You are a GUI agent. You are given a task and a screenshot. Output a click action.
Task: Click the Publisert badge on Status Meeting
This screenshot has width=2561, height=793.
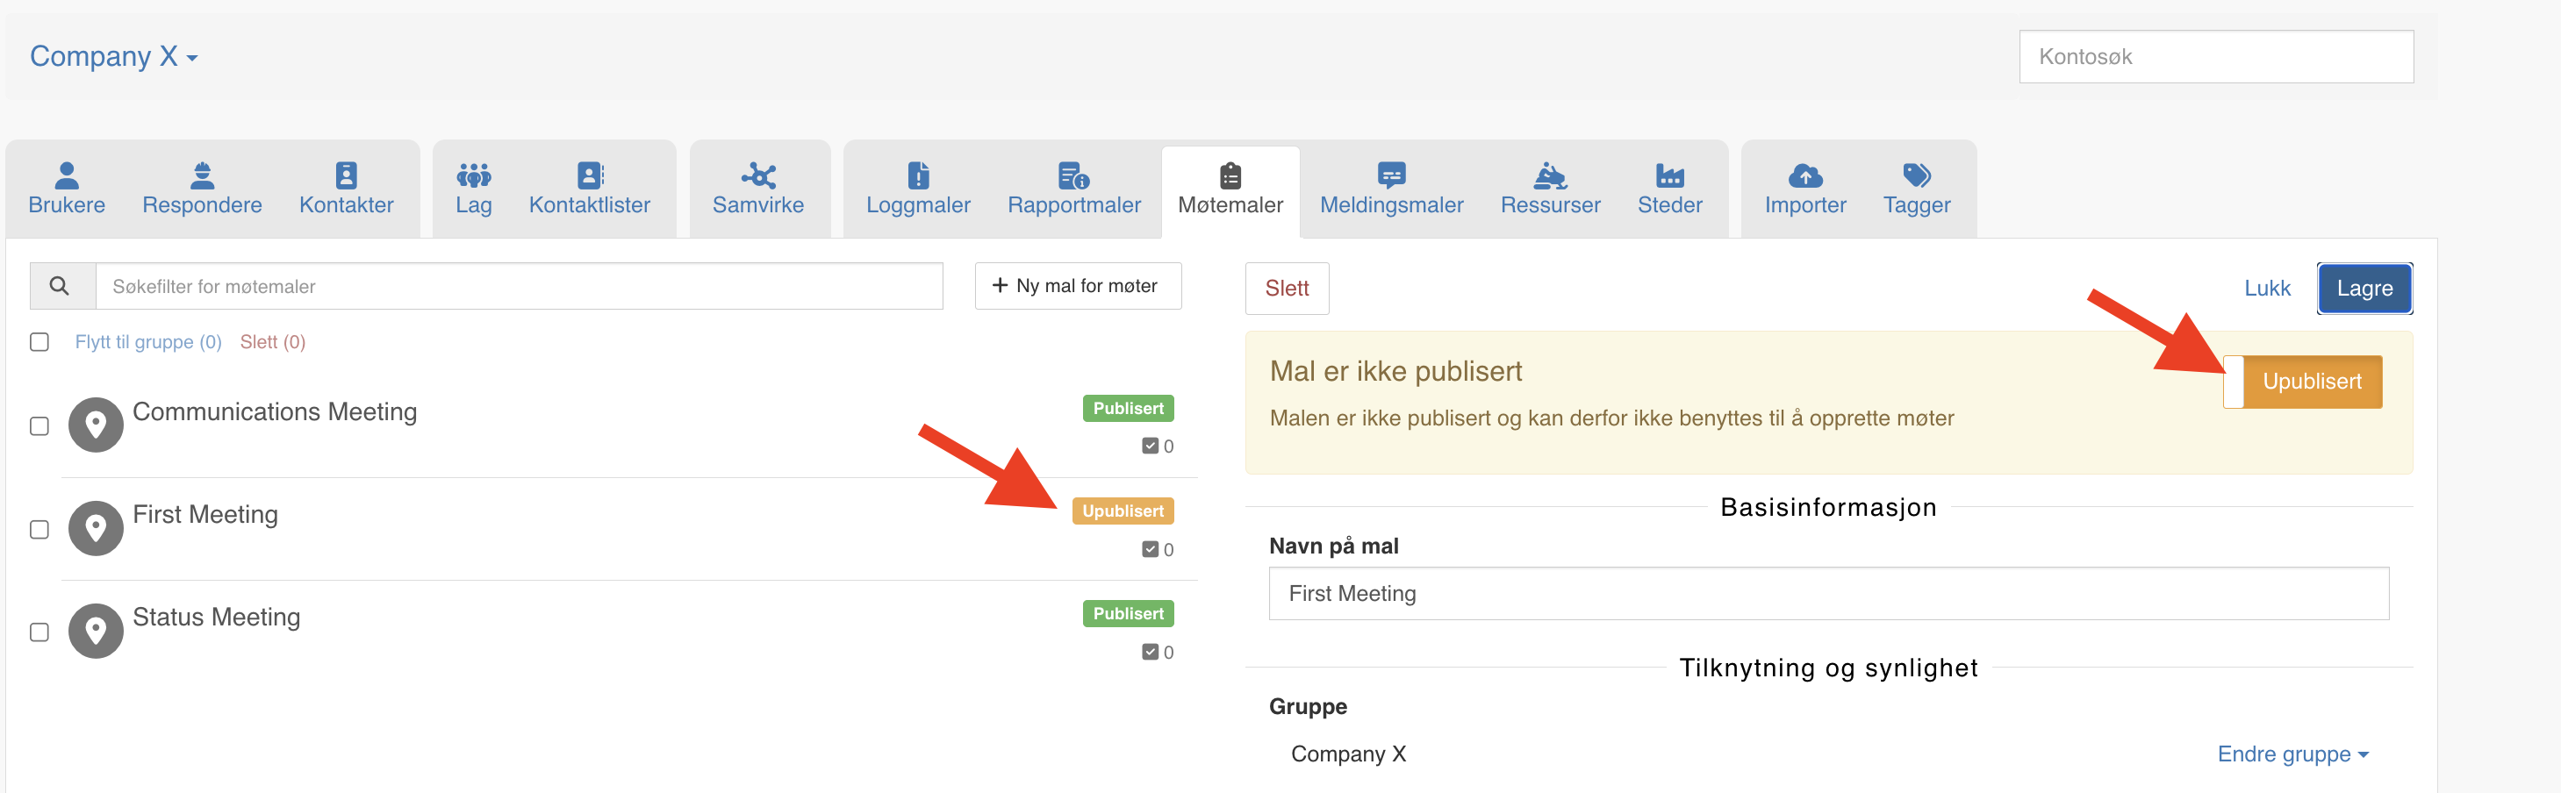tap(1128, 614)
